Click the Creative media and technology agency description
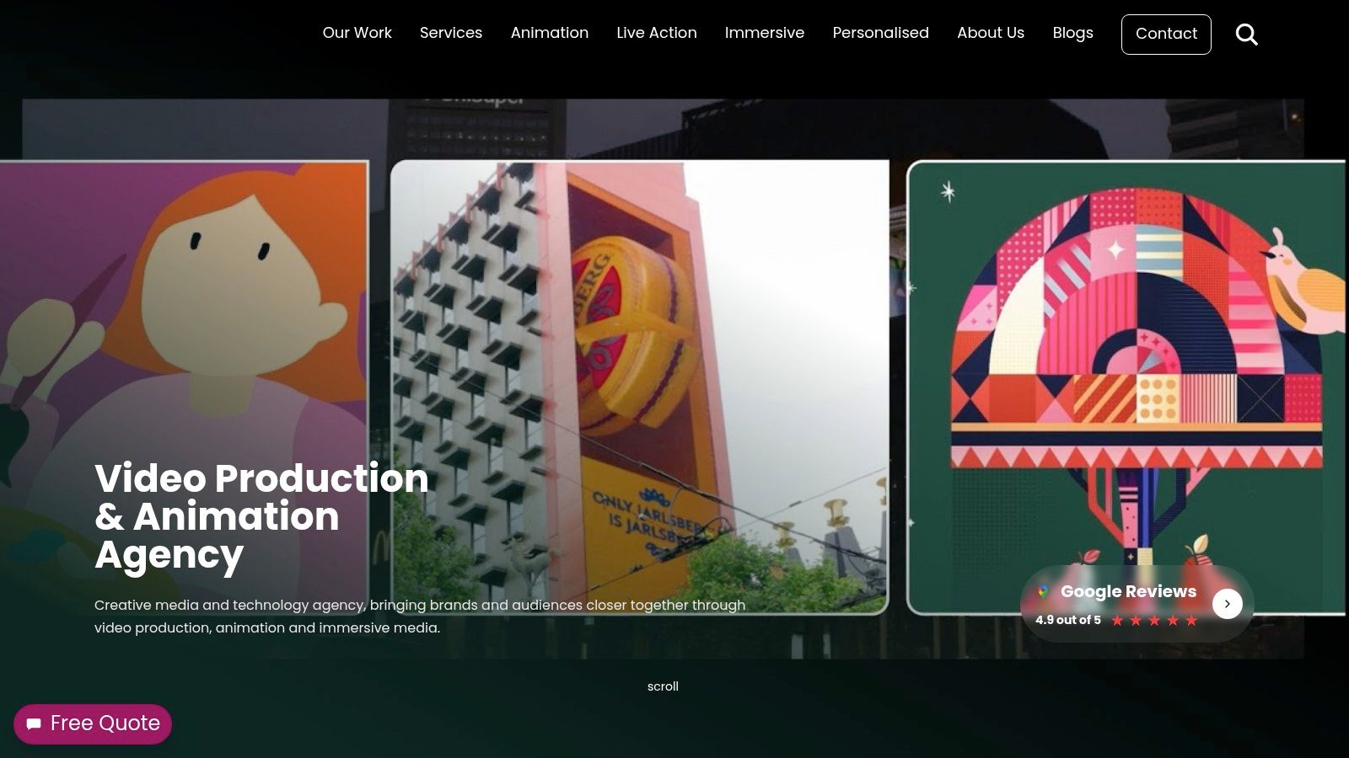This screenshot has width=1349, height=758. (420, 617)
